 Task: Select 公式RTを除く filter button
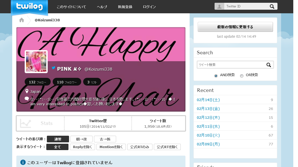coord(167,147)
